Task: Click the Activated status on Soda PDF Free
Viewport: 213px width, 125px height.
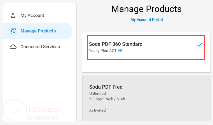Action: tap(97, 110)
